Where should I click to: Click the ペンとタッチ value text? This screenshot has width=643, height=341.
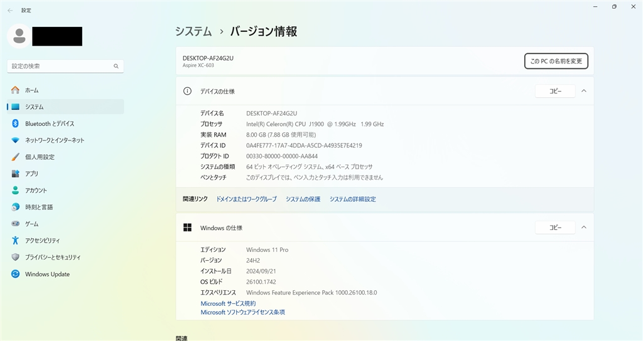[x=314, y=177]
